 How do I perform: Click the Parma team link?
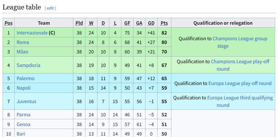[x=23, y=115]
